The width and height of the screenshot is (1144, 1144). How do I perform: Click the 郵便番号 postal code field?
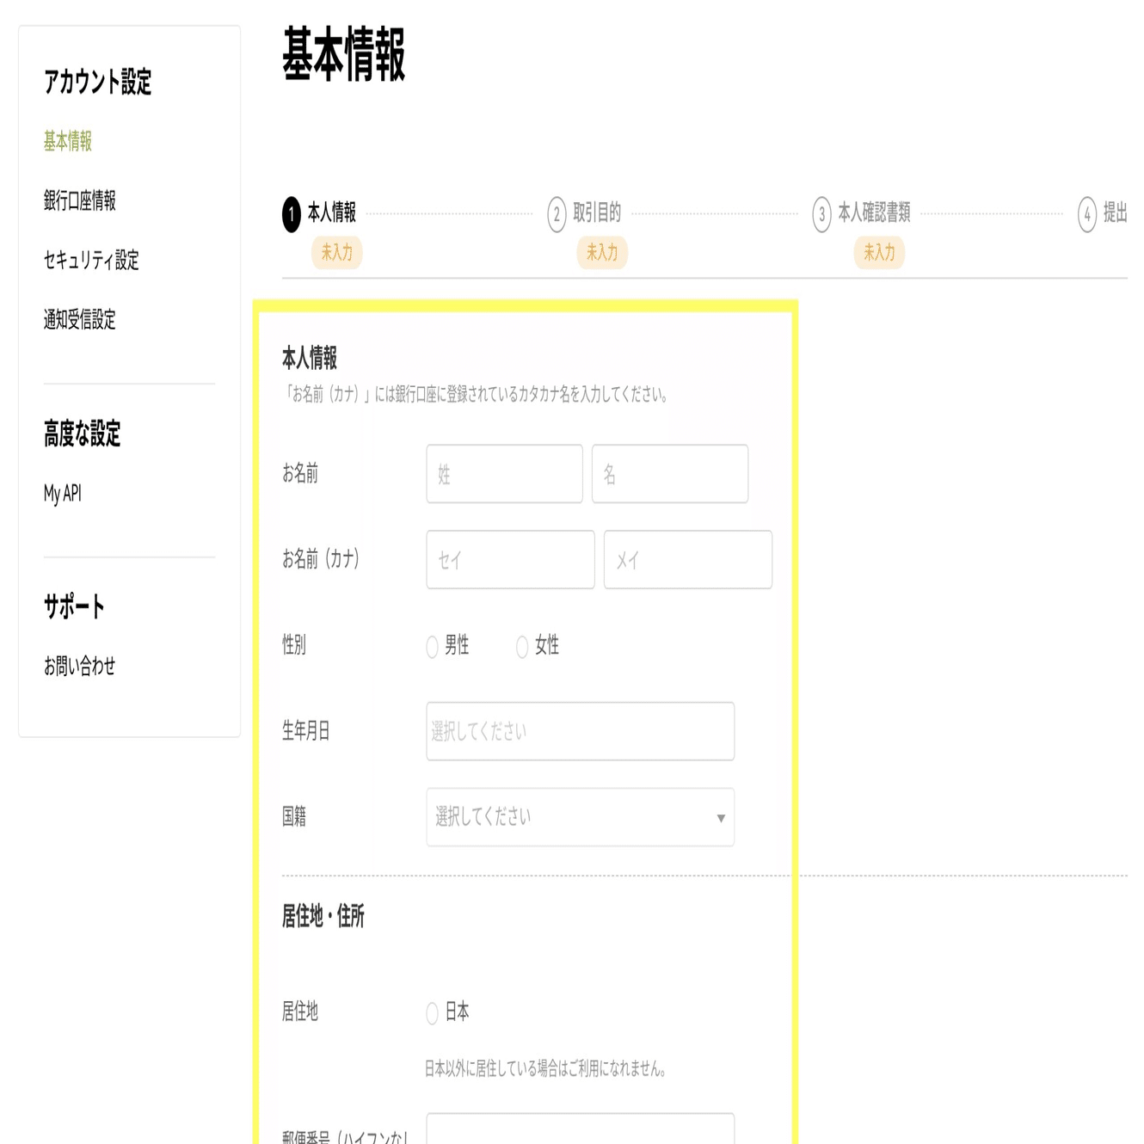click(x=580, y=1131)
